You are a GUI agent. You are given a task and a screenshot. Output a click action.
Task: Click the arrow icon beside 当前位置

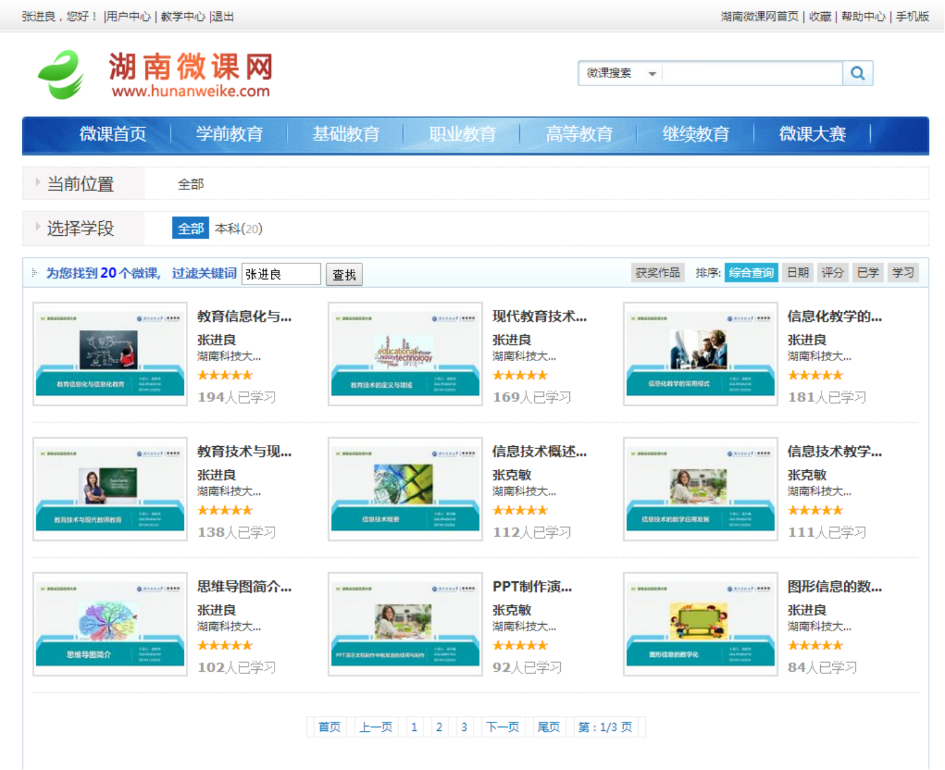tap(37, 182)
